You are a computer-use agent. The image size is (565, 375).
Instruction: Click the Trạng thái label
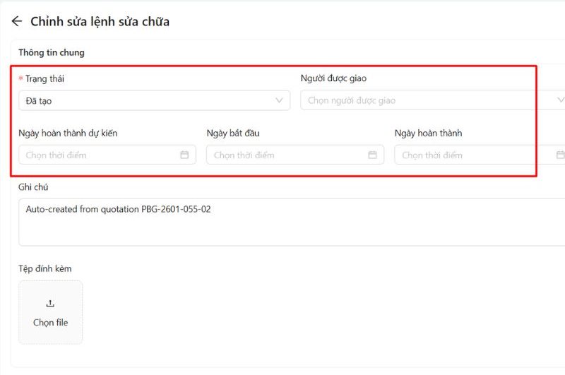coord(44,79)
